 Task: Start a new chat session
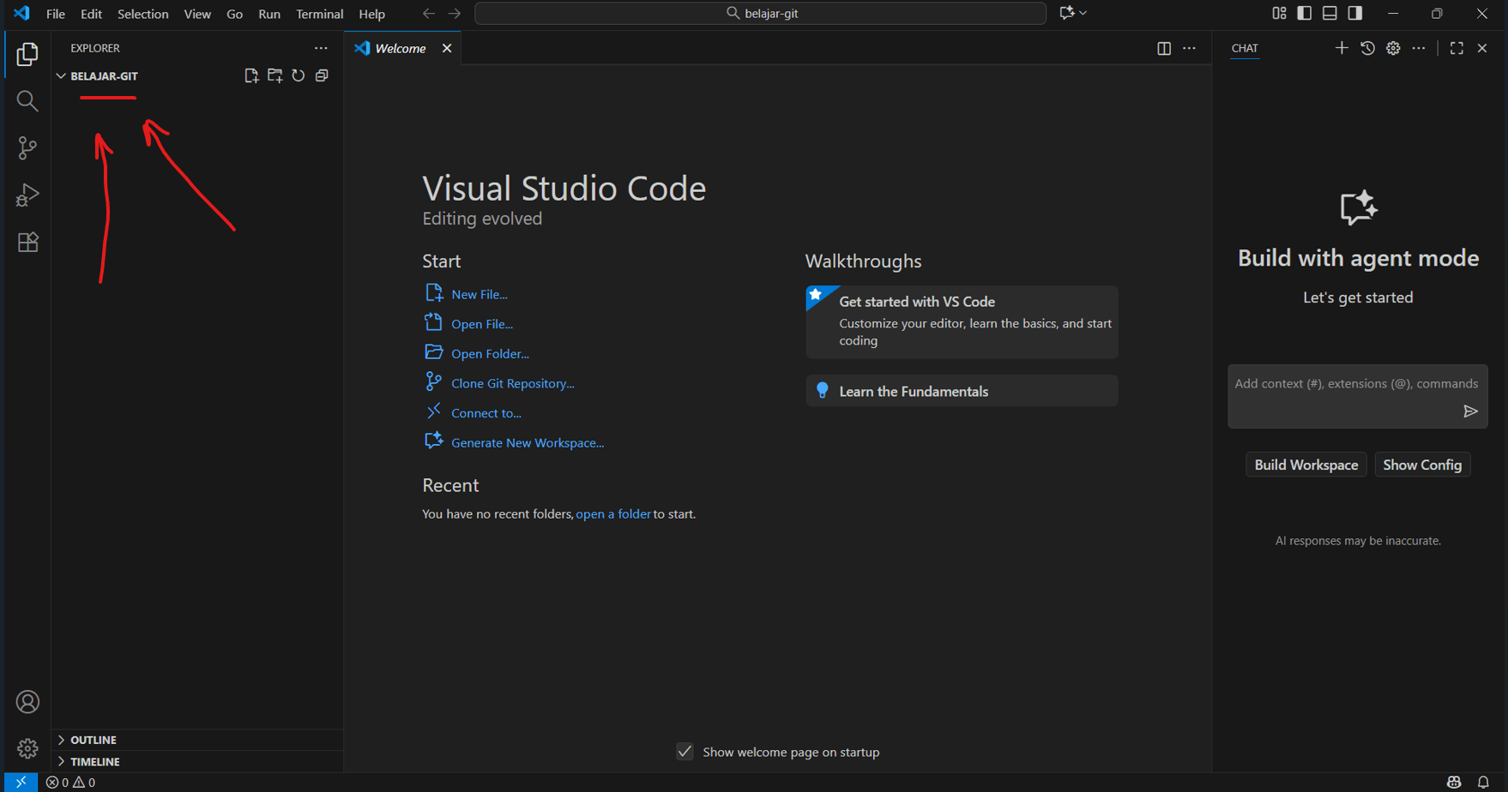(1342, 48)
